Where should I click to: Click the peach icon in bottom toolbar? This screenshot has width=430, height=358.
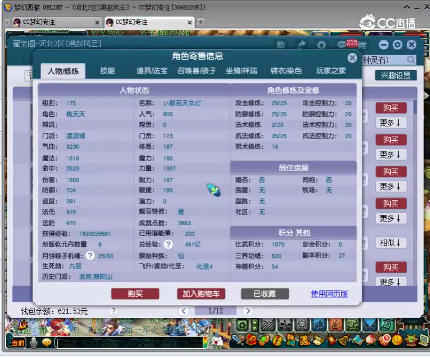pos(370,340)
